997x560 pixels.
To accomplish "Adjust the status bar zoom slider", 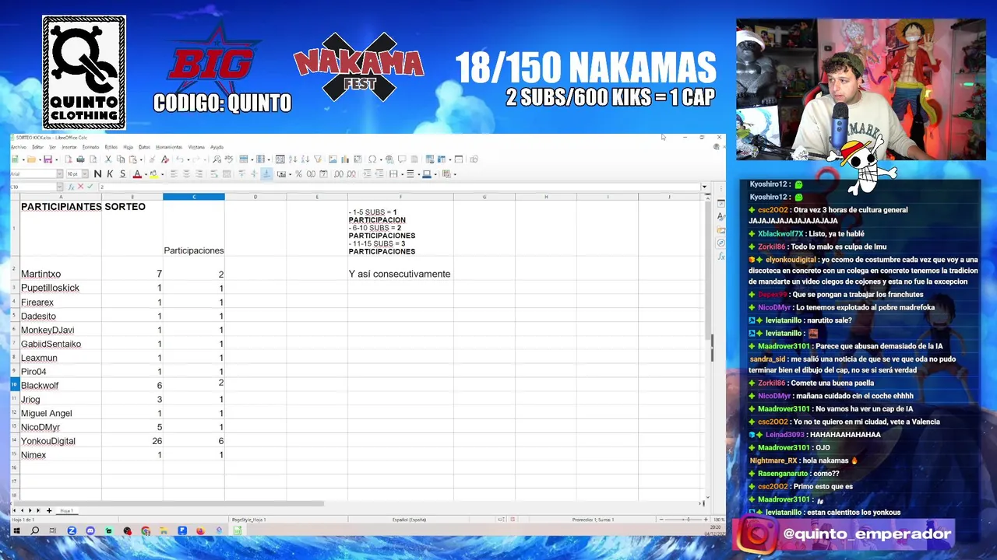I will point(689,520).
